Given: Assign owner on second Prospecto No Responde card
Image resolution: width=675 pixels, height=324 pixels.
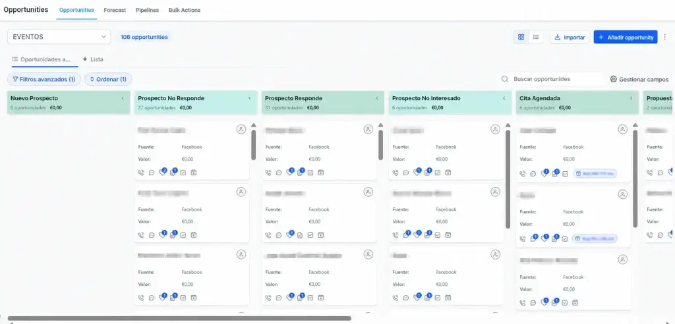Looking at the screenshot, I should tap(241, 192).
